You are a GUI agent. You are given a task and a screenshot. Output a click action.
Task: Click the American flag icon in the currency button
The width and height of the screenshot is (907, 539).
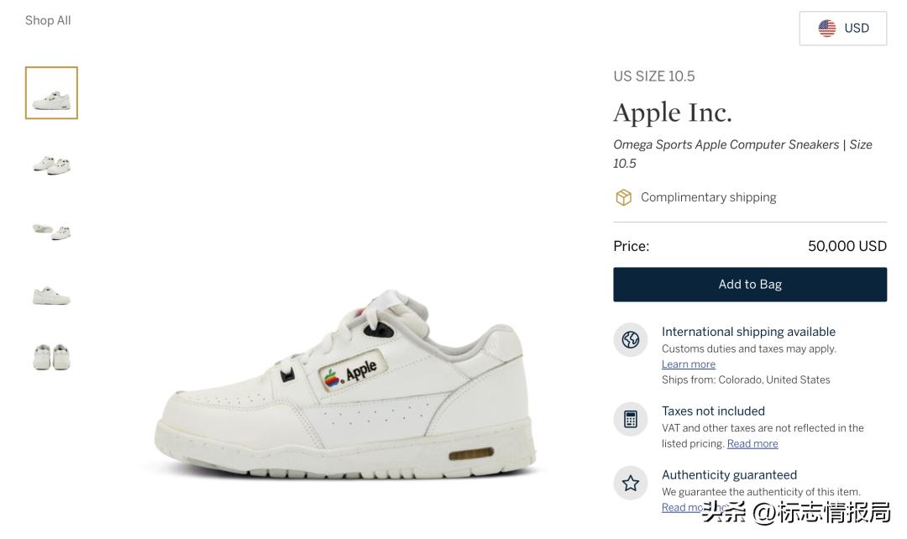coord(826,28)
